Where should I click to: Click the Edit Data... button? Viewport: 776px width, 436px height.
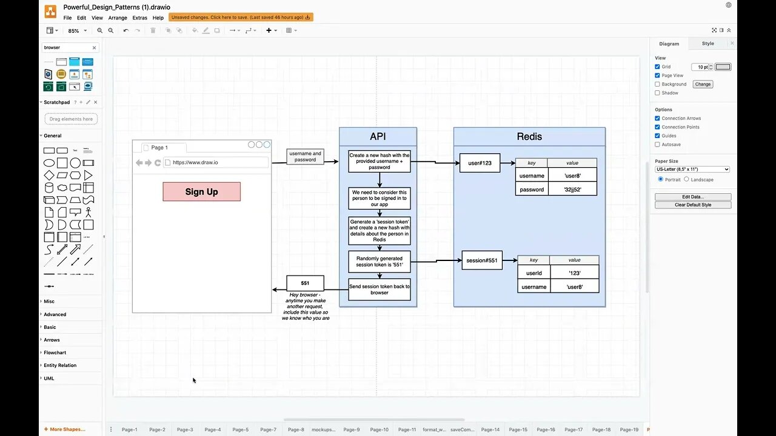click(x=693, y=197)
